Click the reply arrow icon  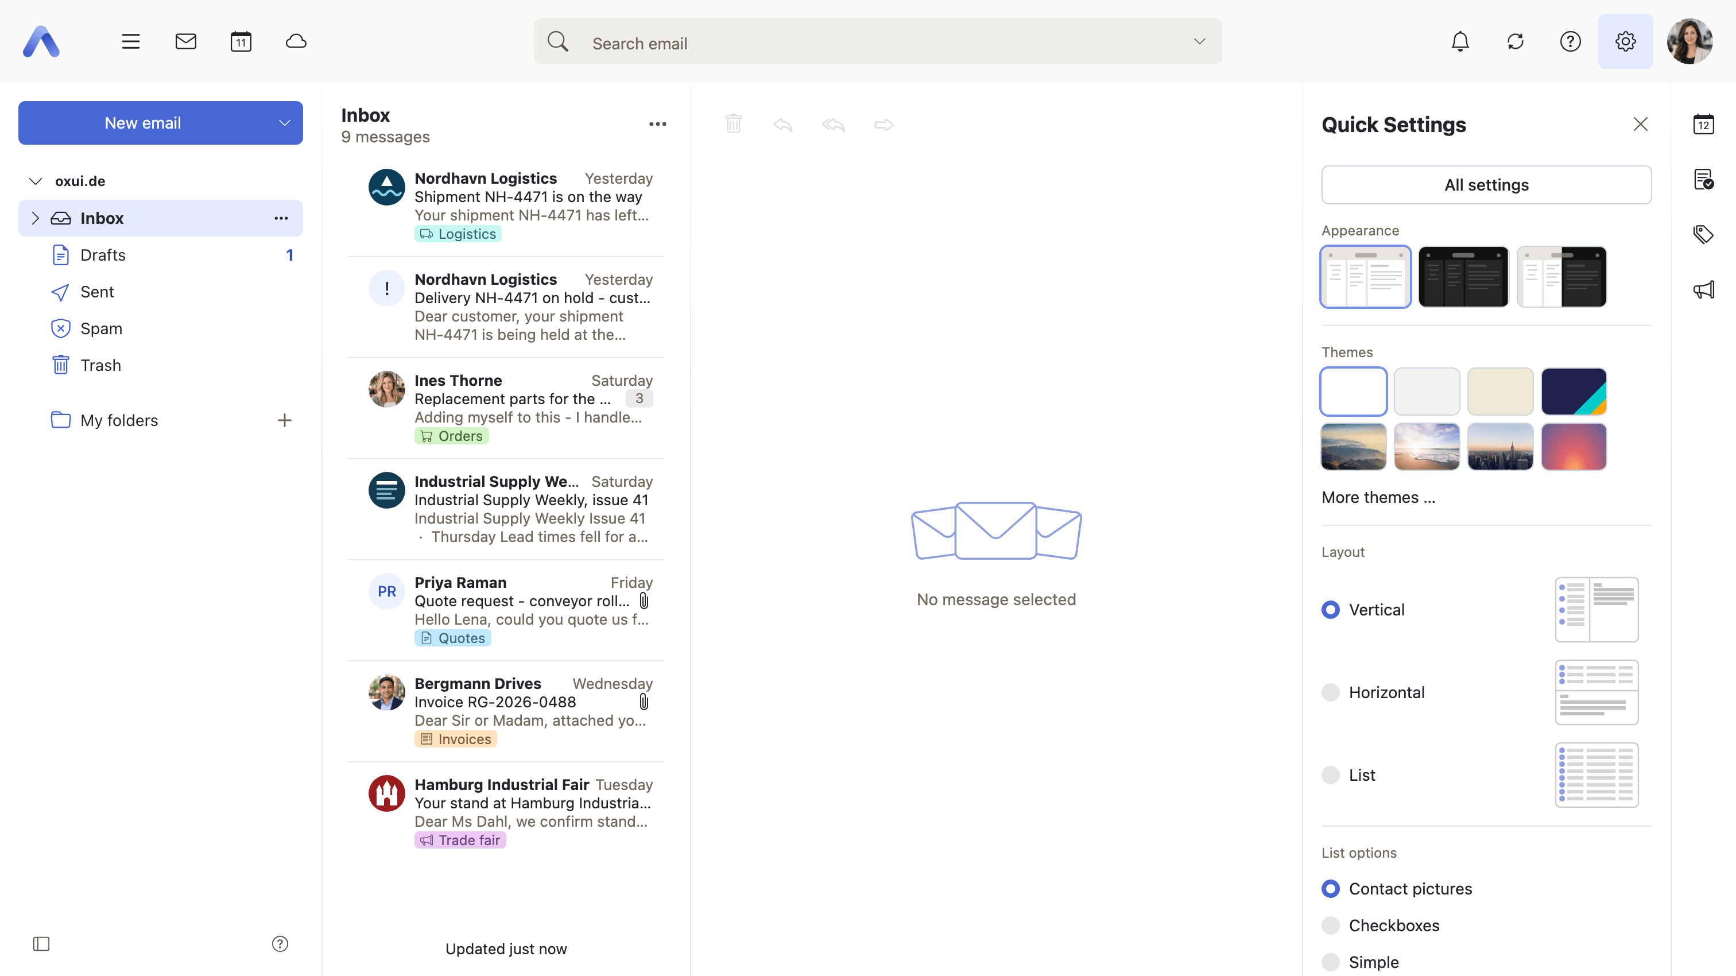coord(783,125)
